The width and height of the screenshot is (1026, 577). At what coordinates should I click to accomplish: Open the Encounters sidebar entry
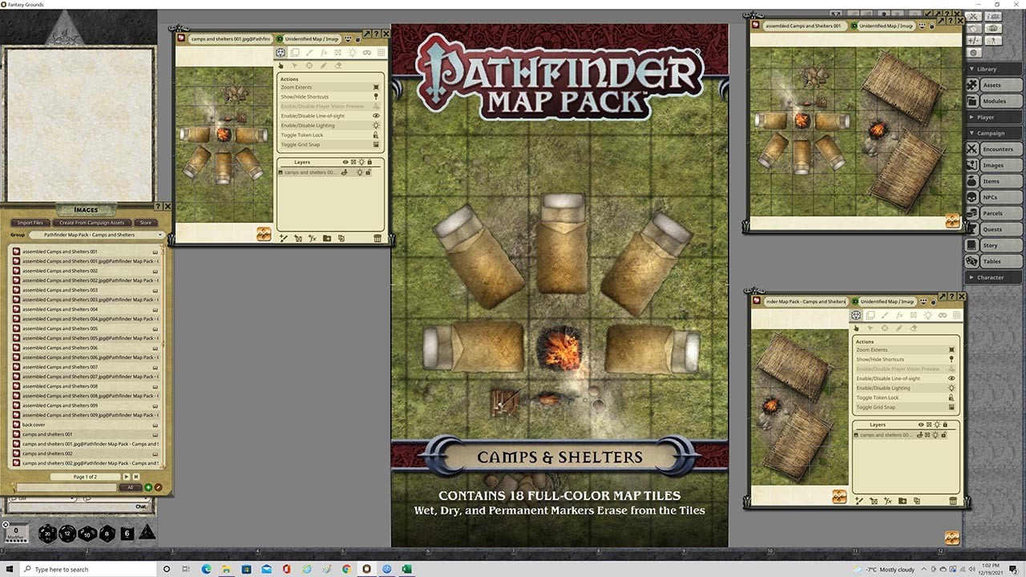tap(994, 149)
